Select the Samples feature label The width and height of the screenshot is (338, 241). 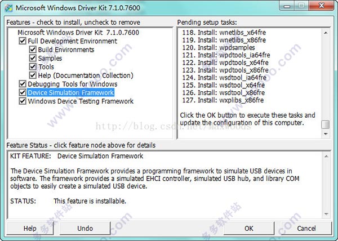(50, 59)
